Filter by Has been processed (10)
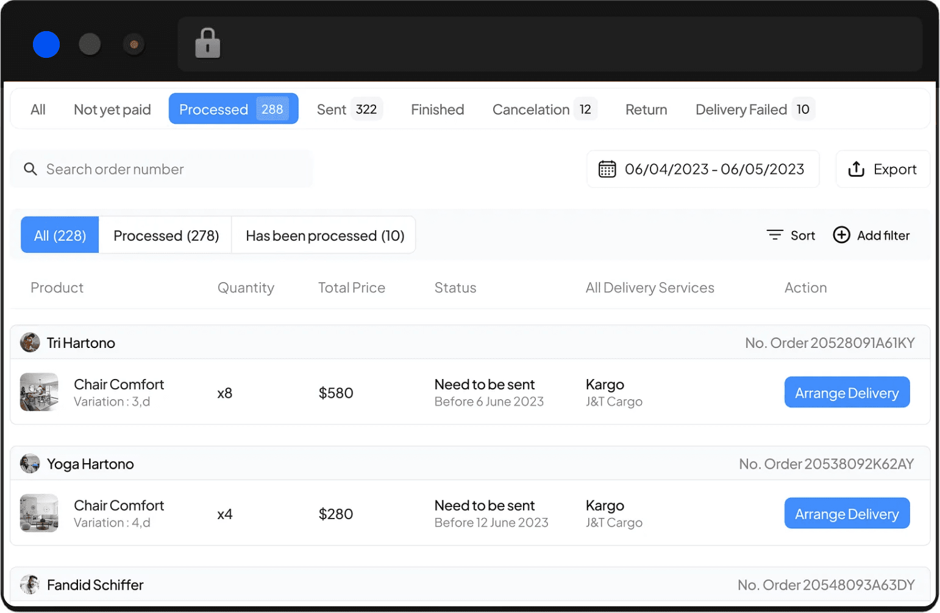The width and height of the screenshot is (940, 613). tap(324, 235)
